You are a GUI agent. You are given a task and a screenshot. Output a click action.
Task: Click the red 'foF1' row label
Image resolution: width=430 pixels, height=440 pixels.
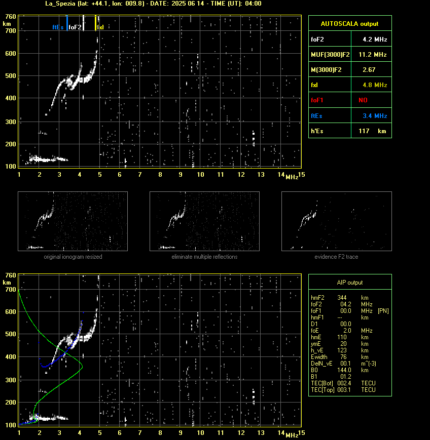tap(317, 100)
